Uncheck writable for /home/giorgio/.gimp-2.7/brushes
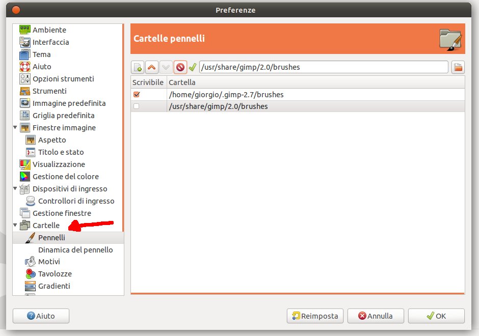479x336 pixels. 137,94
